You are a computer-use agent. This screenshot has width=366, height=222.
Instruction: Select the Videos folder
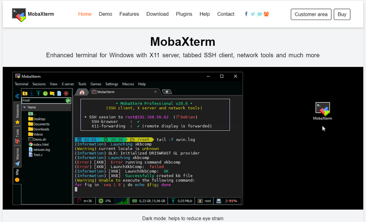point(35,134)
